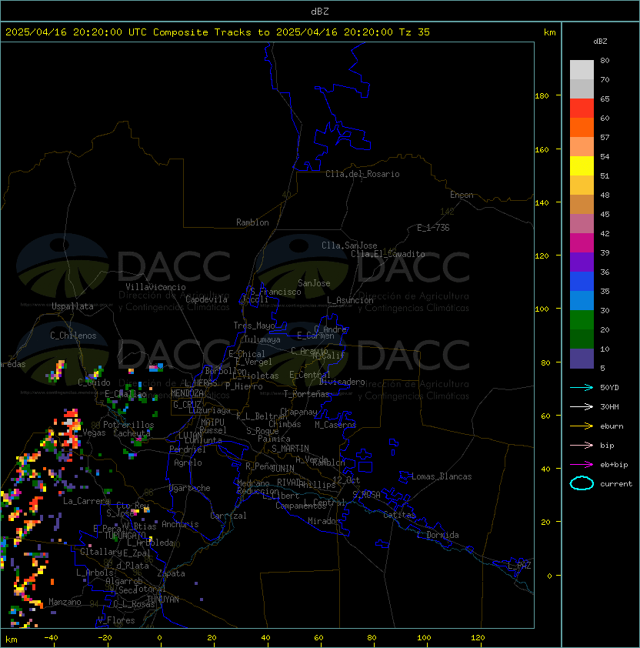Click the 'Agrelo' place label
640x648 pixels.
tap(188, 463)
